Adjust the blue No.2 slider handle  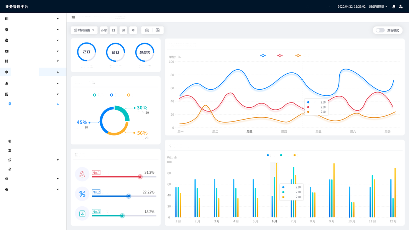click(128, 196)
